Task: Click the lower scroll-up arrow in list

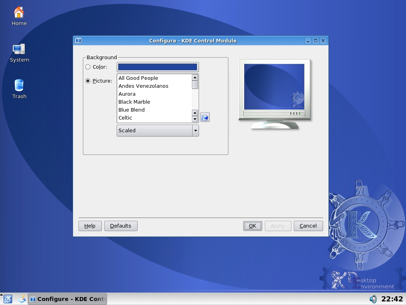Action: 195,113
